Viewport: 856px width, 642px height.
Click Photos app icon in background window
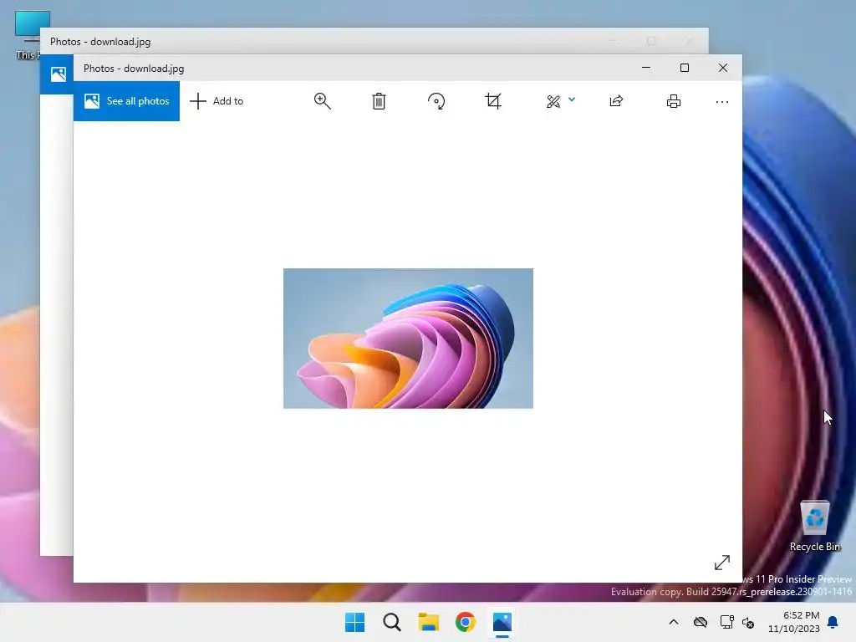(58, 74)
